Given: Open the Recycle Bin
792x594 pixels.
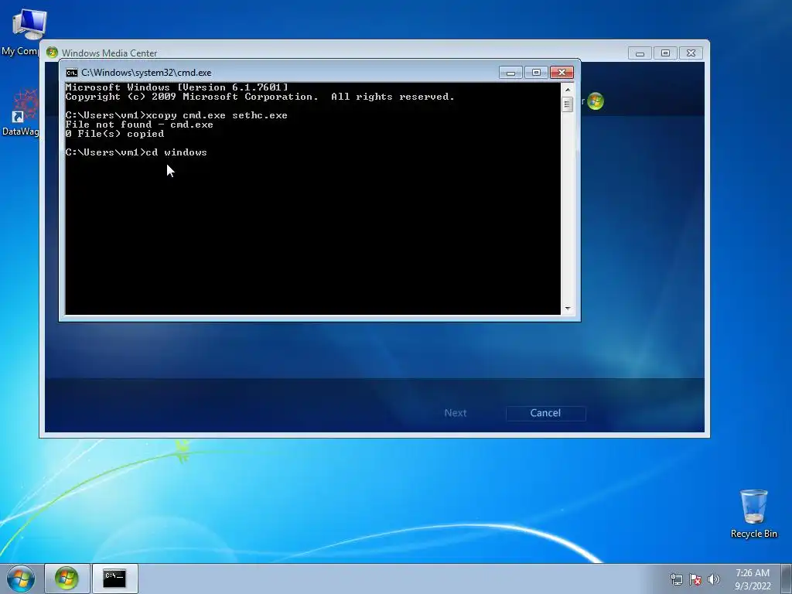Looking at the screenshot, I should click(x=753, y=514).
